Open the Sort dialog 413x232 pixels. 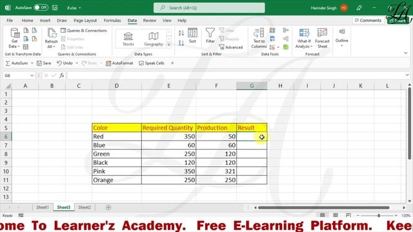192,36
